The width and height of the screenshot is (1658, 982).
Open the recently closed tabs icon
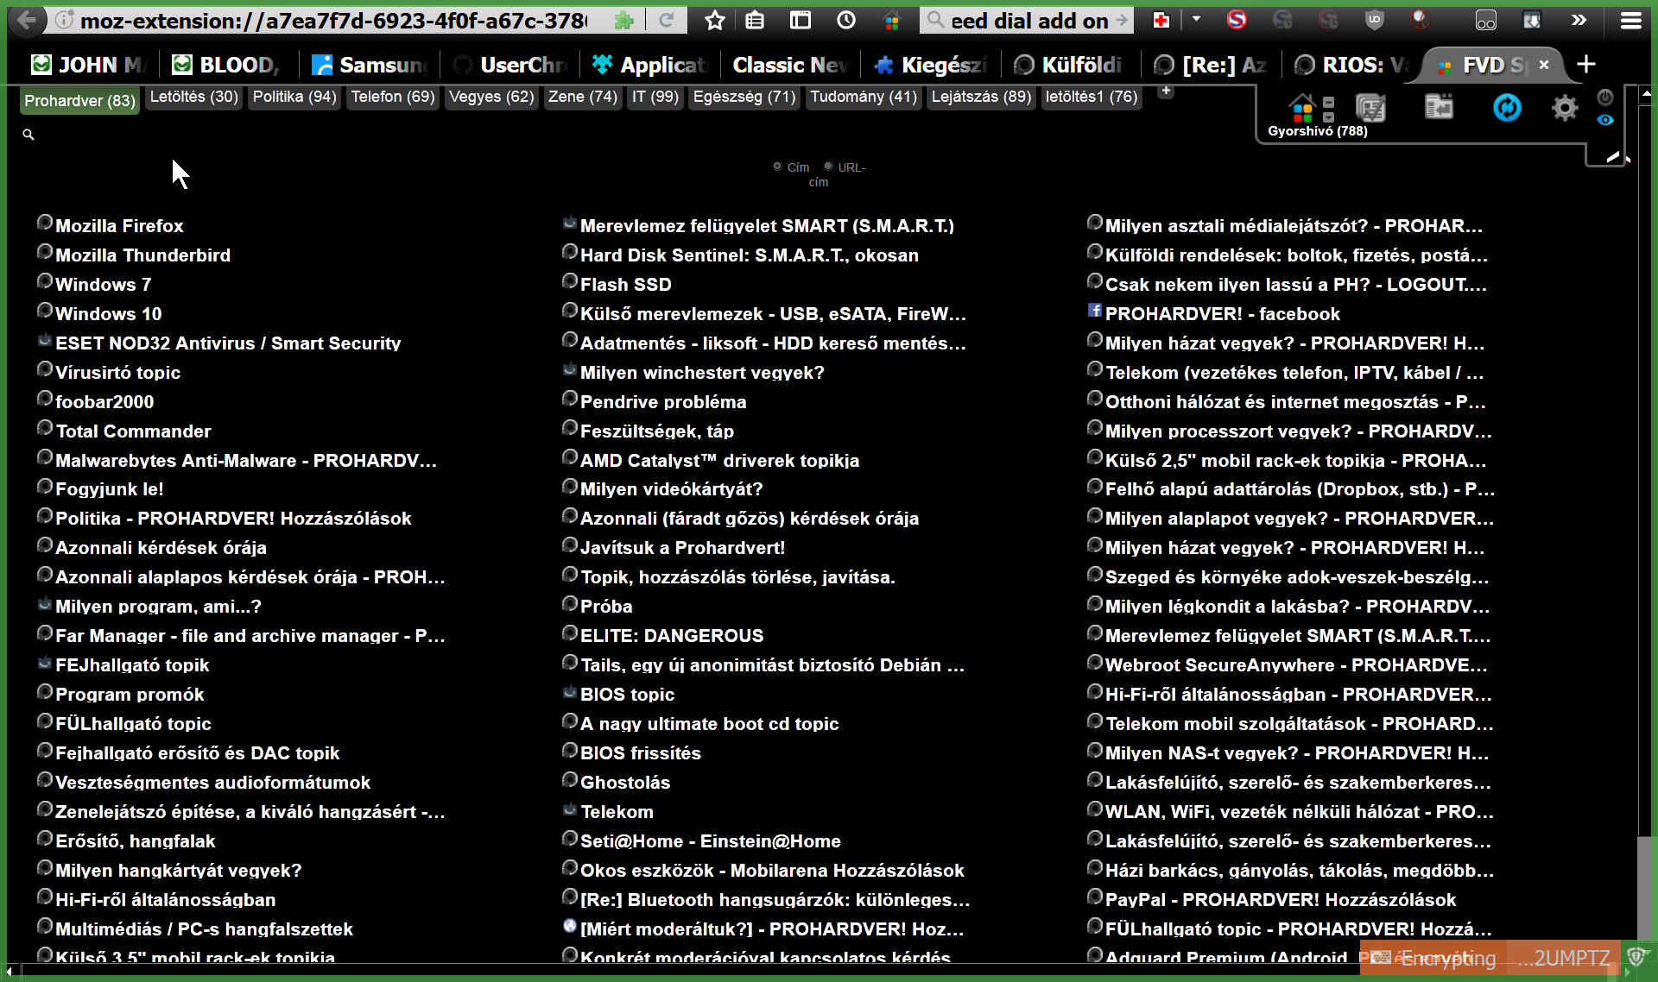pos(1439,107)
